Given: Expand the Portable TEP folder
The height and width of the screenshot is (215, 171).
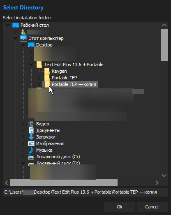Looking at the screenshot, I should [x=39, y=78].
